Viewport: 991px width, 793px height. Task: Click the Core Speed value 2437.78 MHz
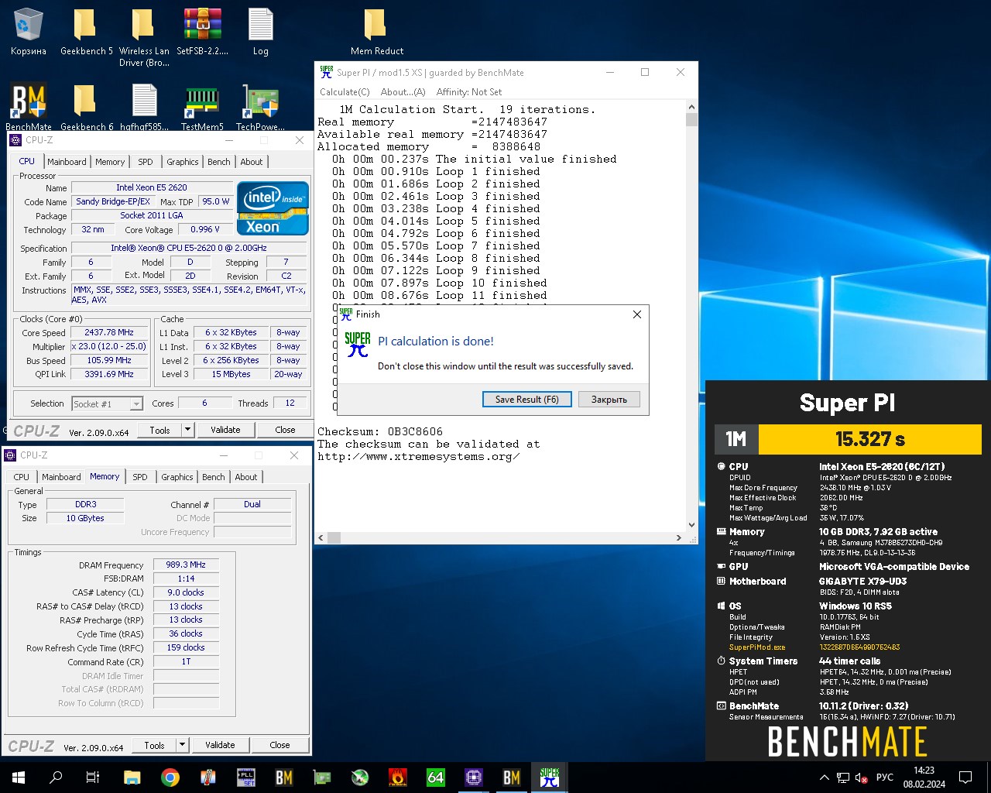110,332
